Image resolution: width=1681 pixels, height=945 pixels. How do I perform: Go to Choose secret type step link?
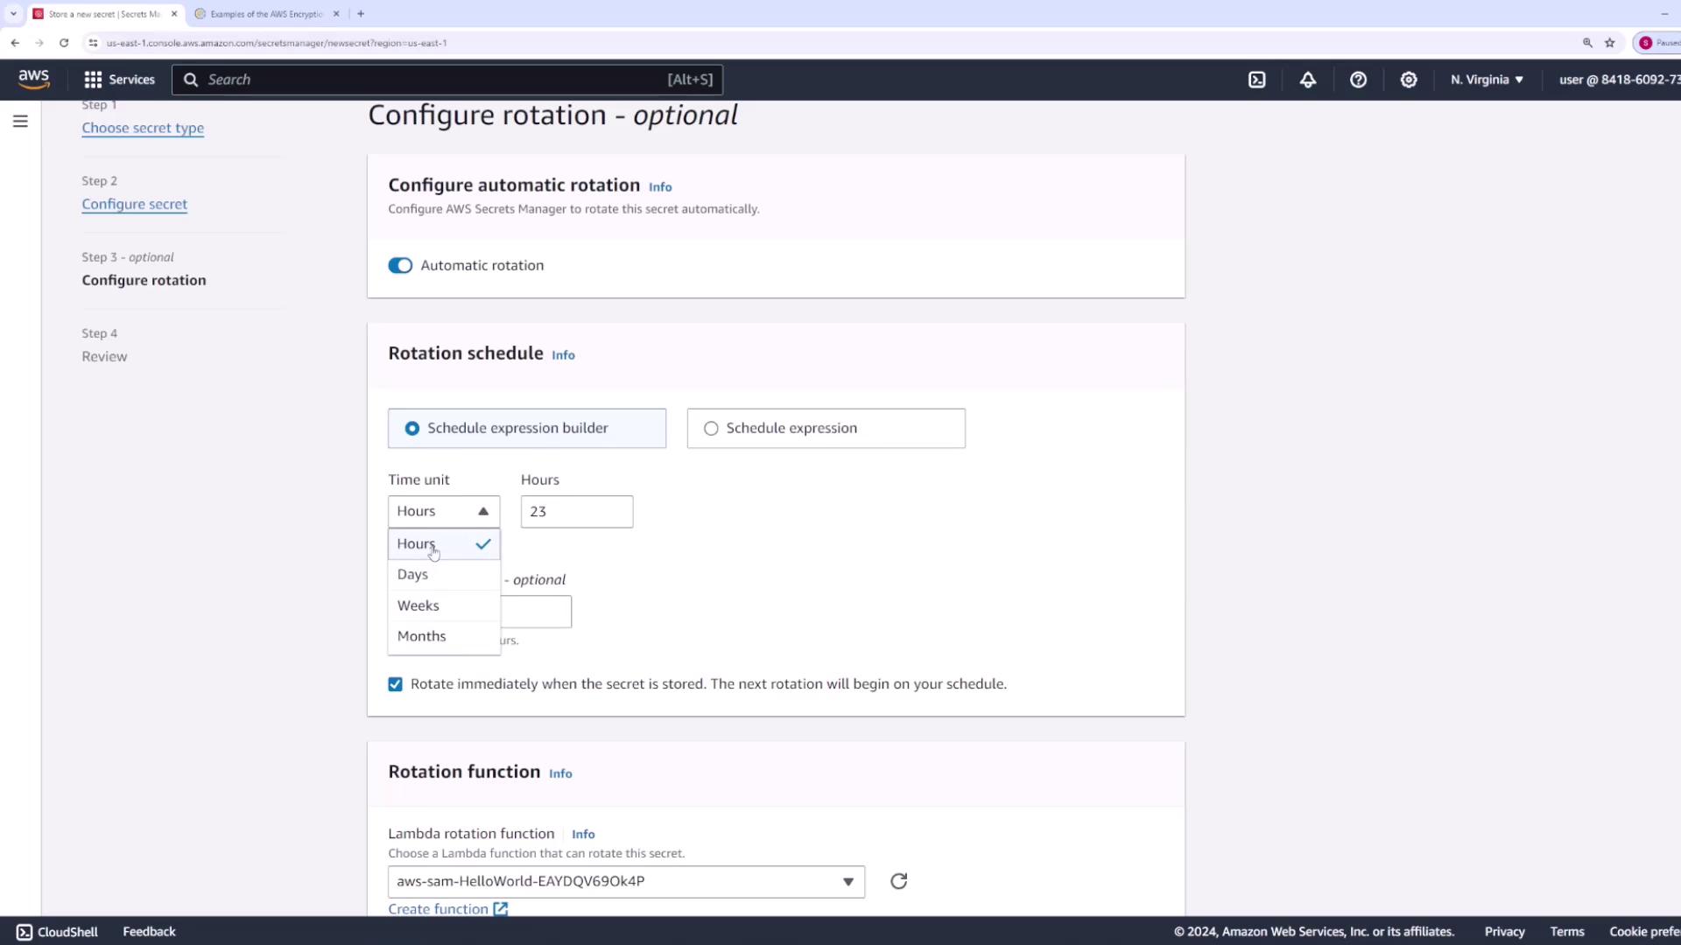point(143,128)
